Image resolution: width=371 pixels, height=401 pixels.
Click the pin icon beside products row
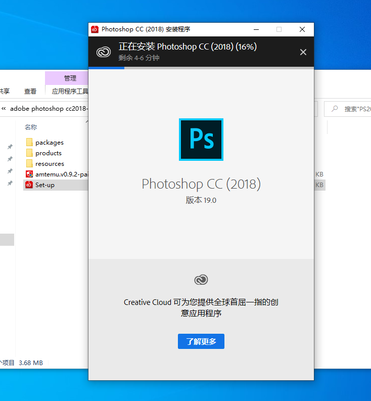(10, 159)
